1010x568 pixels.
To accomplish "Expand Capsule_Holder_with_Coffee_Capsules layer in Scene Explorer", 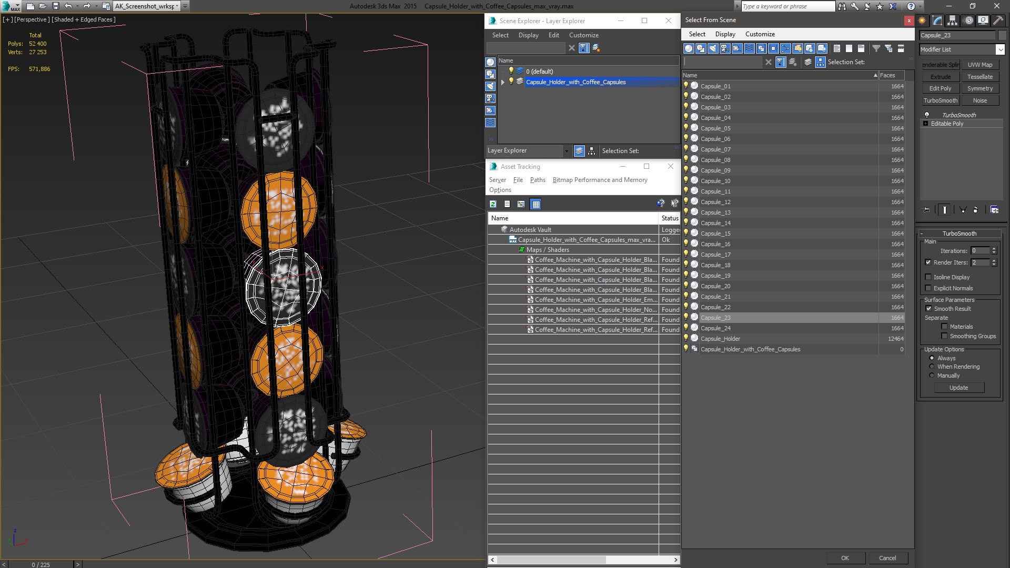I will pos(503,82).
